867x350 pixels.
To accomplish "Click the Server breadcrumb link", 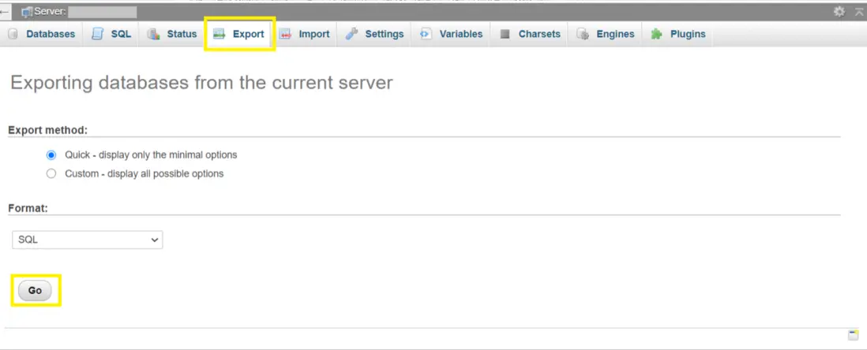I will [50, 12].
